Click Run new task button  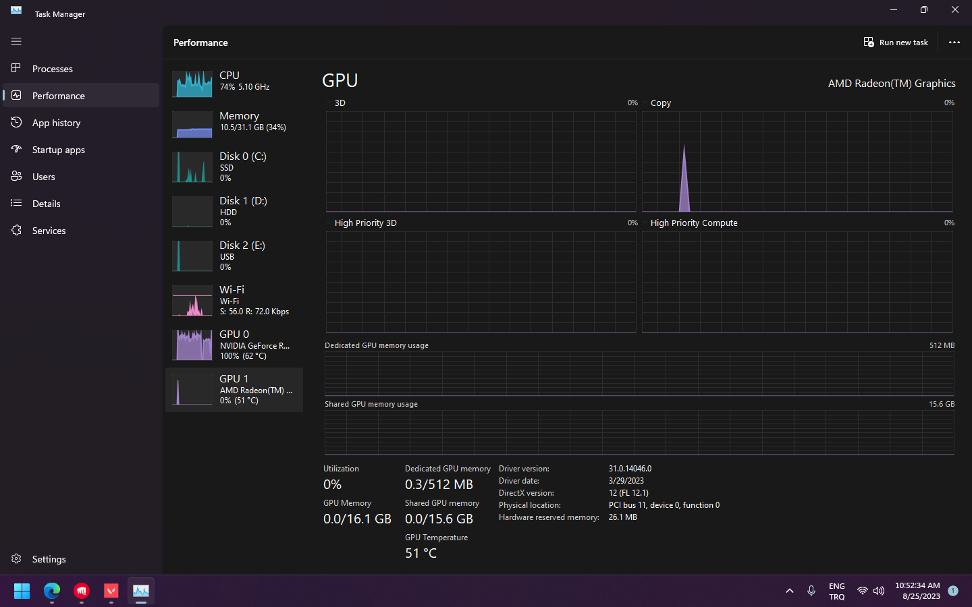coord(896,42)
